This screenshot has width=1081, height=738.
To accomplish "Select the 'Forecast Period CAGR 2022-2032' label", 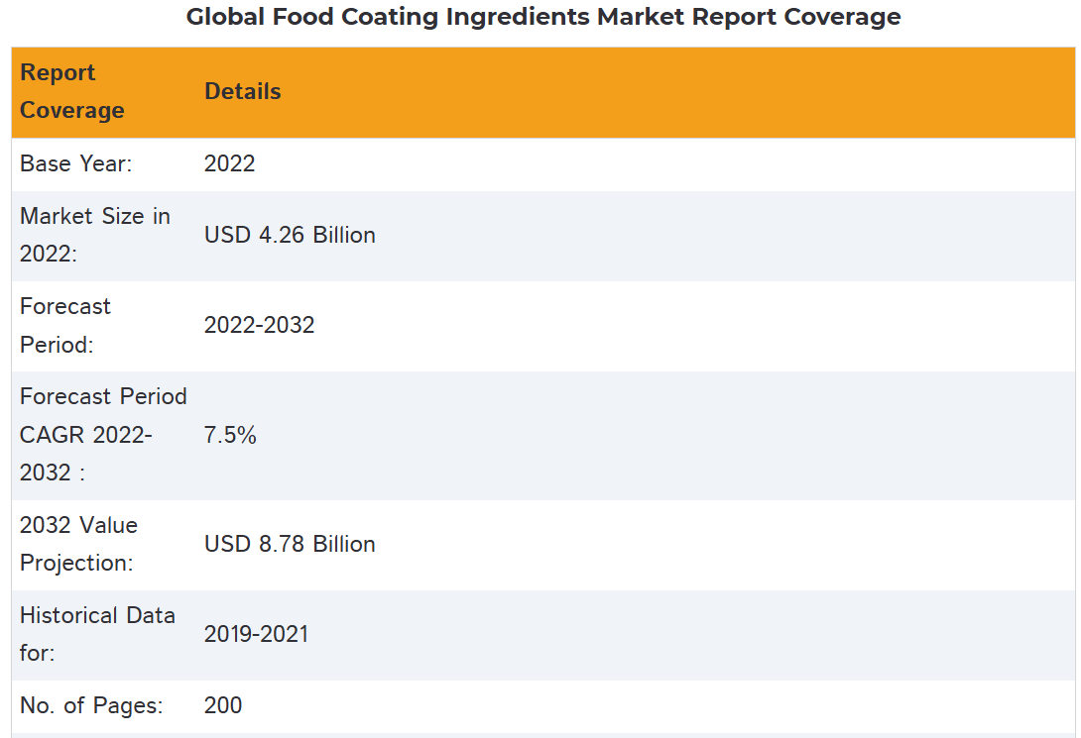I will point(102,434).
